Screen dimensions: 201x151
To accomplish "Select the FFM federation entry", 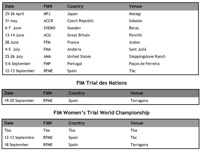I will pos(47,42).
